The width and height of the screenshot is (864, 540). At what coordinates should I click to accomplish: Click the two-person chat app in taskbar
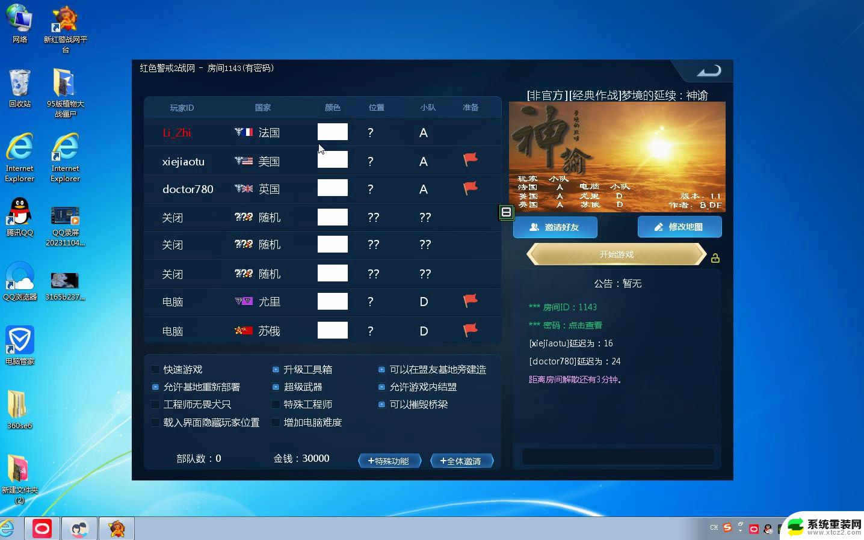[x=79, y=529]
